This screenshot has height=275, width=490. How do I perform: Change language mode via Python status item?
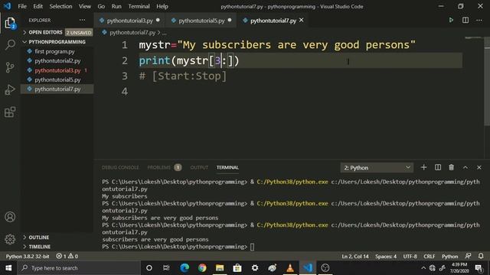[449, 257]
